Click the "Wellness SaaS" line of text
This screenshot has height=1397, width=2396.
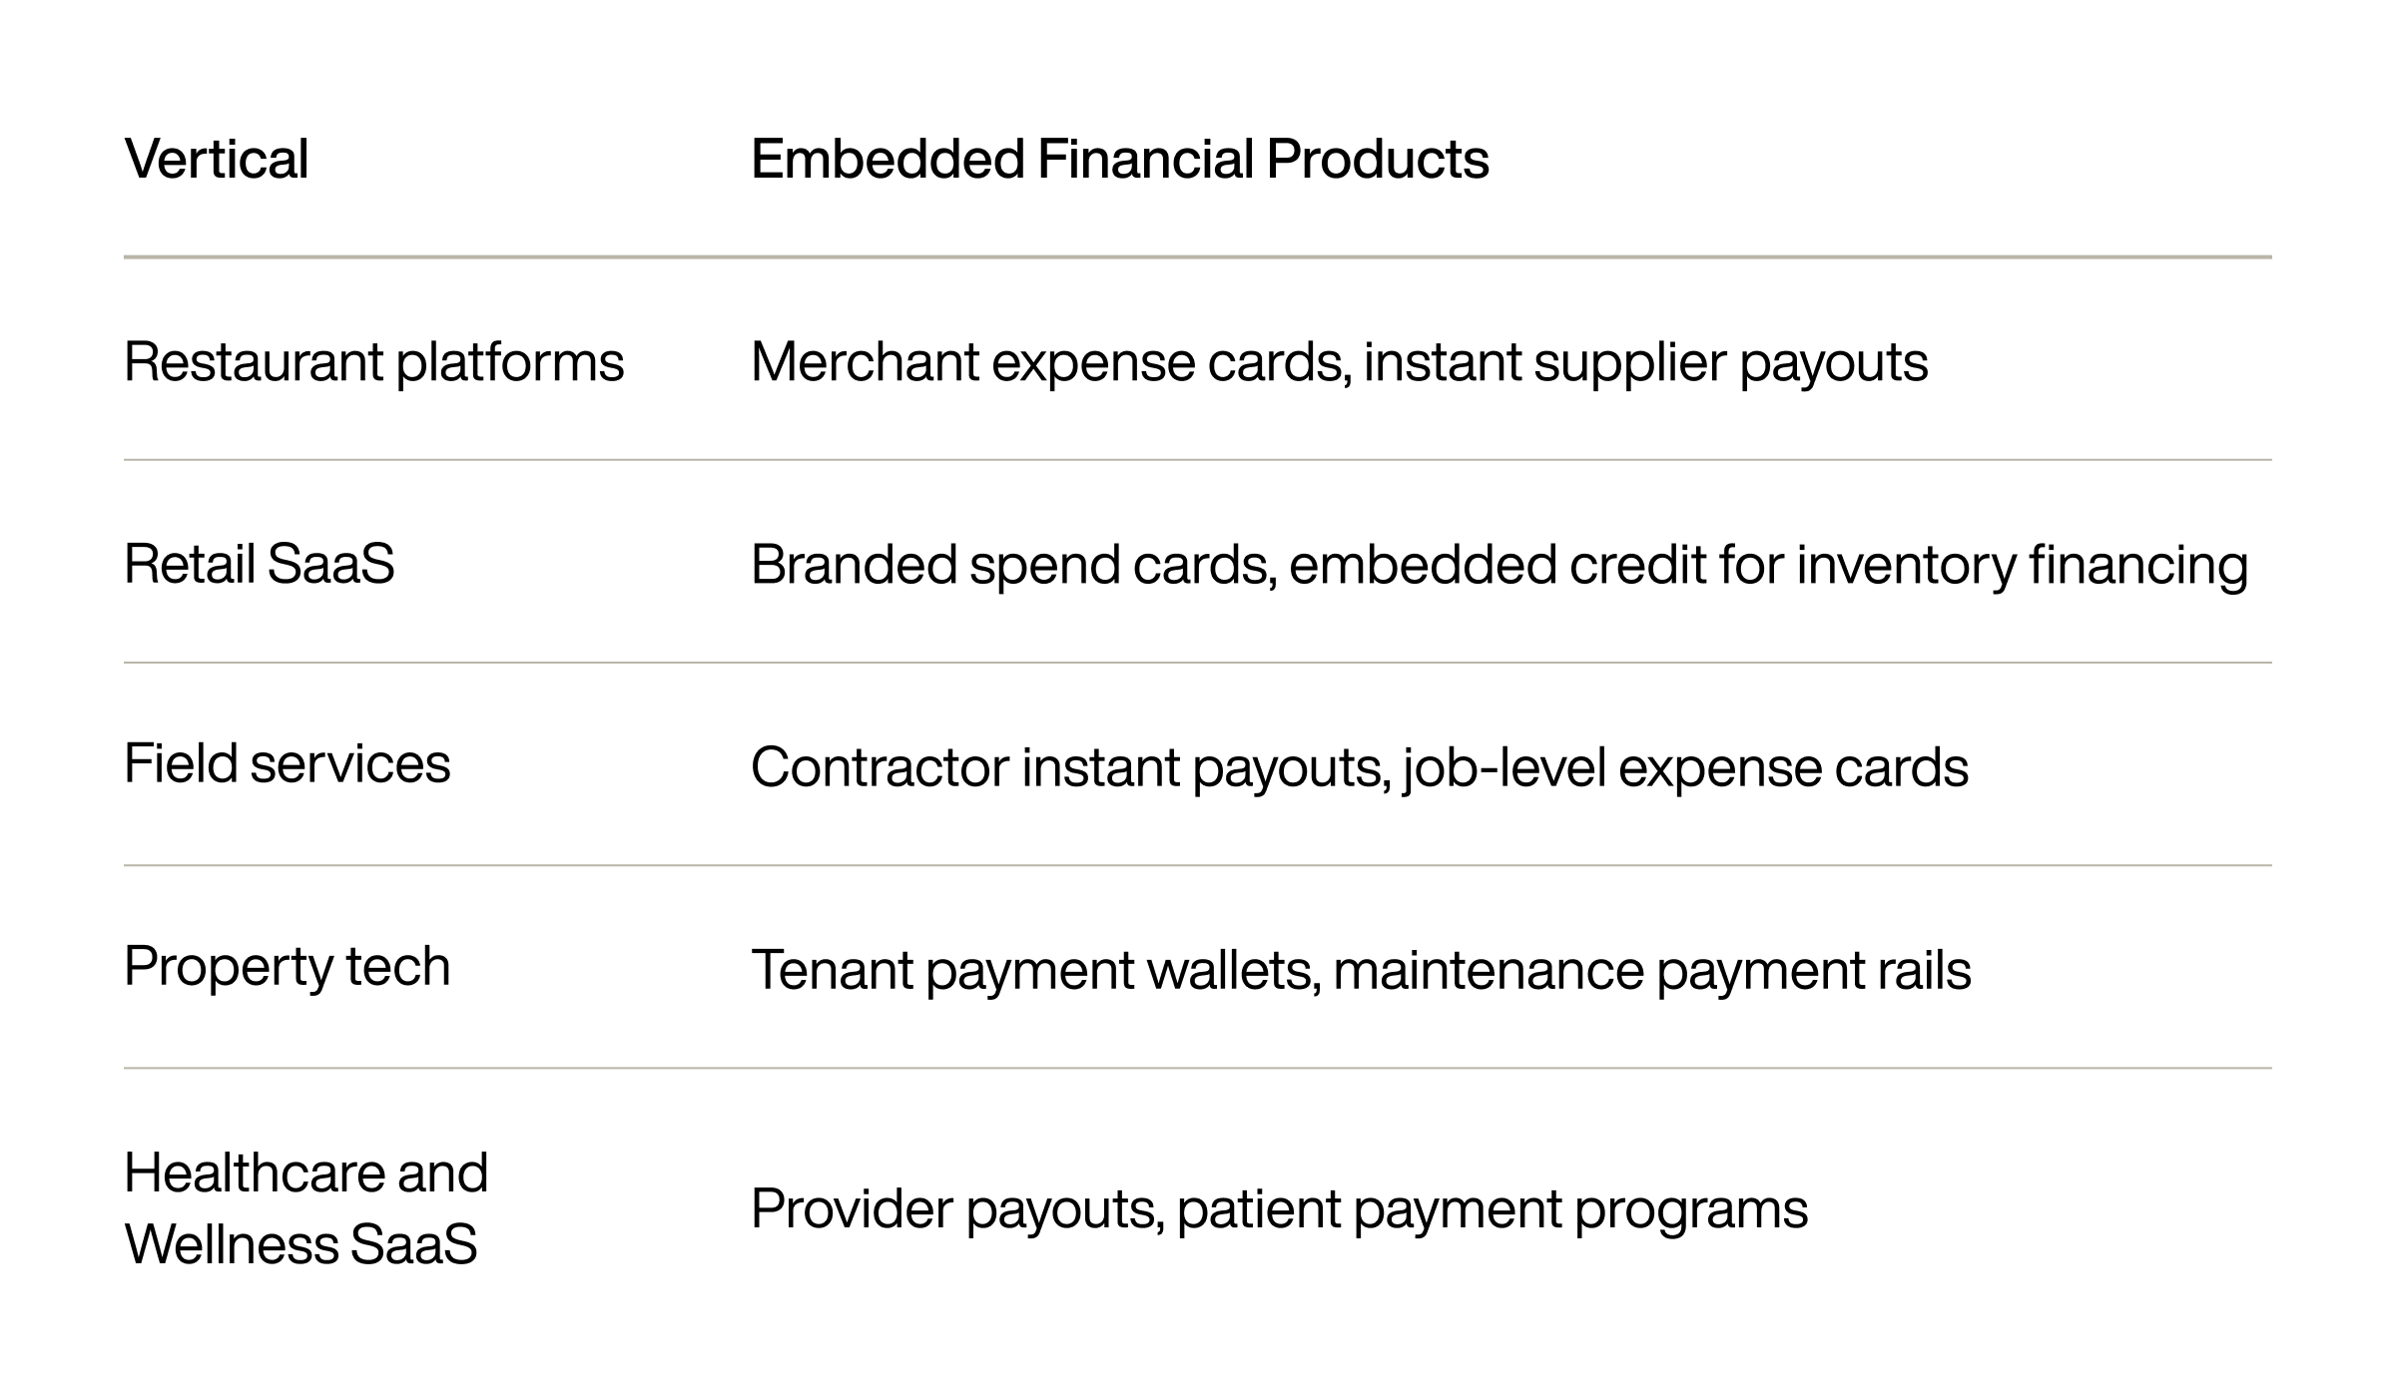point(300,1244)
